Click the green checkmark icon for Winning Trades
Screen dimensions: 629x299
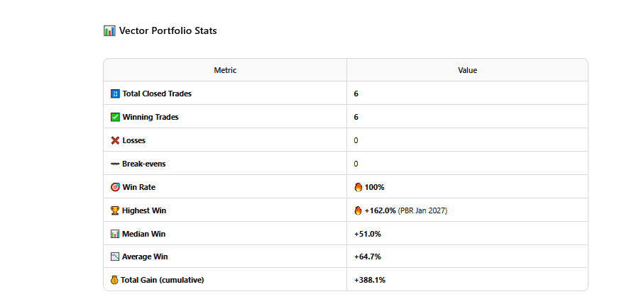point(115,118)
